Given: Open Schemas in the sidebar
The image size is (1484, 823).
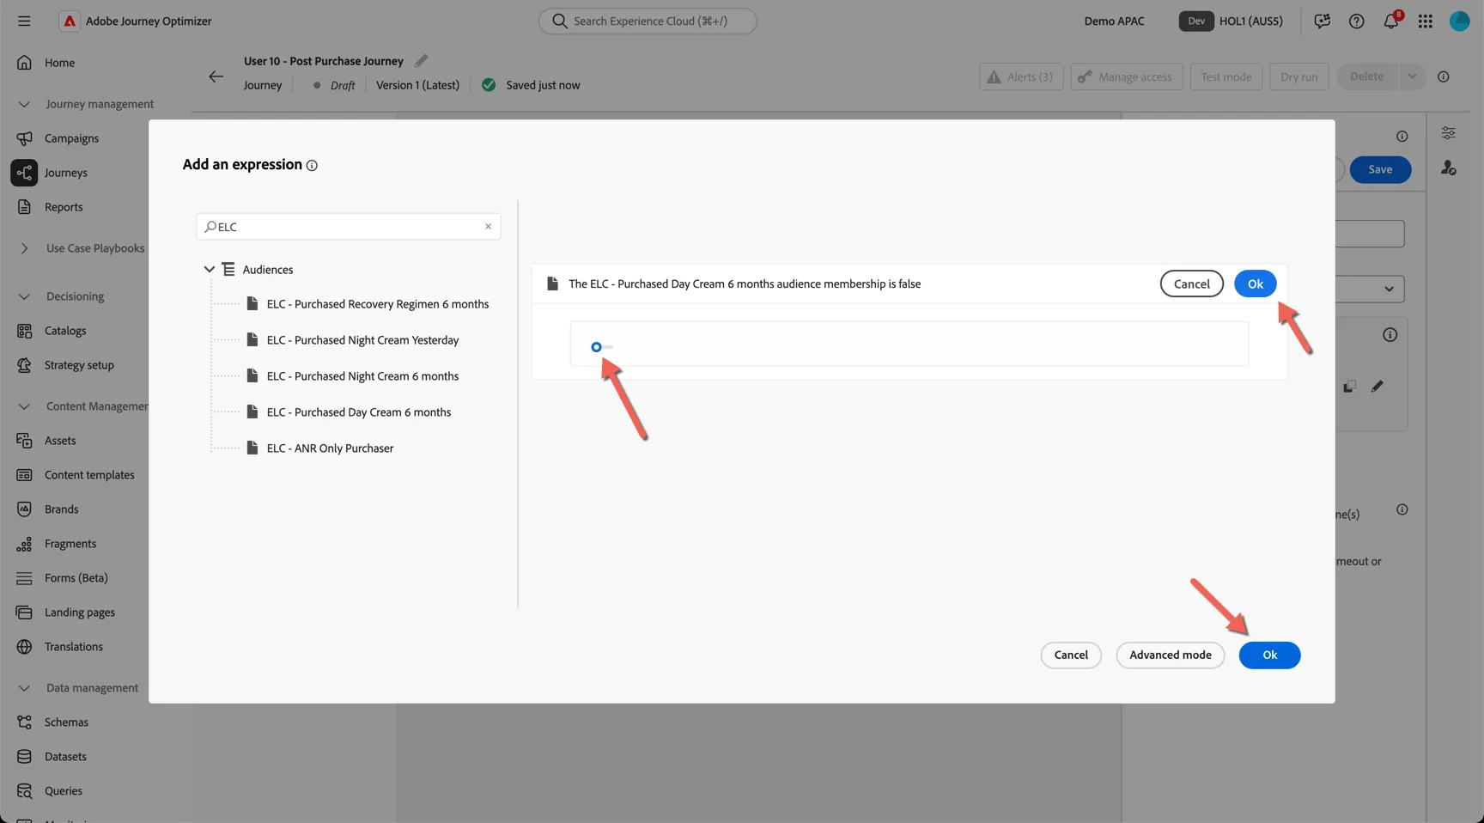Looking at the screenshot, I should coord(66,722).
